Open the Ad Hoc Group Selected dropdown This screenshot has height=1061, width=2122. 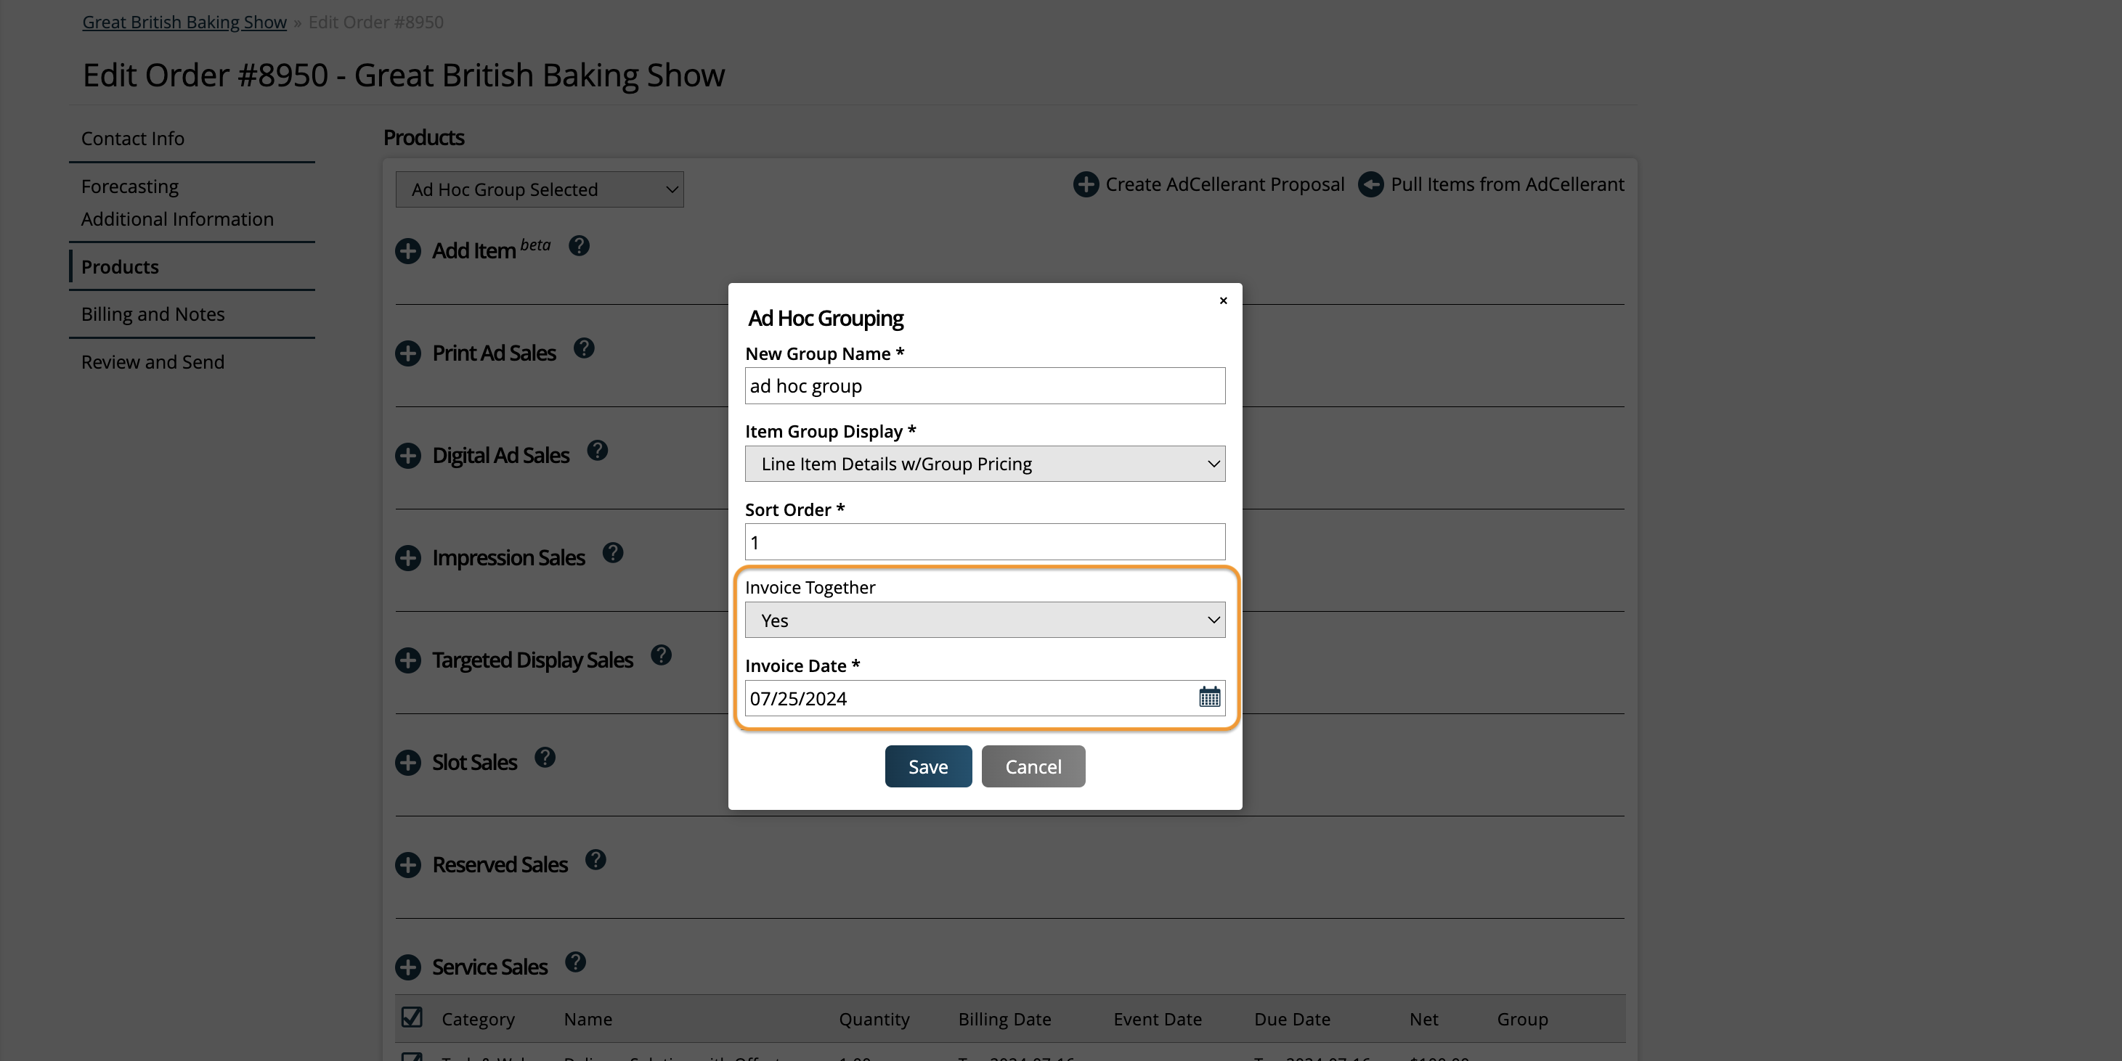[539, 189]
